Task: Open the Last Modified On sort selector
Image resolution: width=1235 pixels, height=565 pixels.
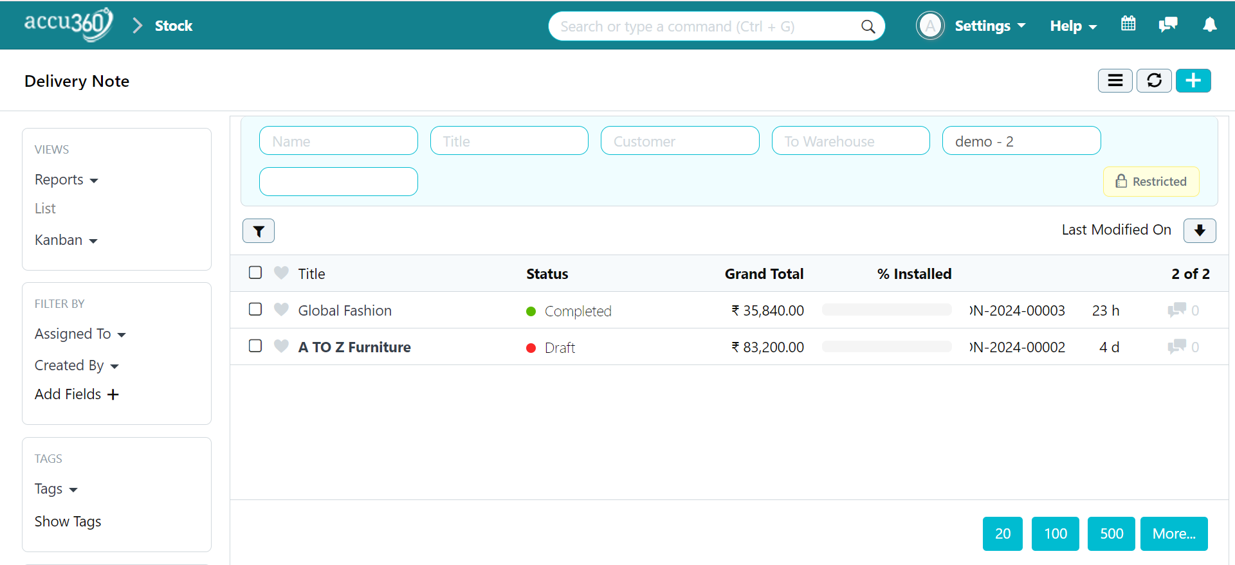Action: [1116, 230]
